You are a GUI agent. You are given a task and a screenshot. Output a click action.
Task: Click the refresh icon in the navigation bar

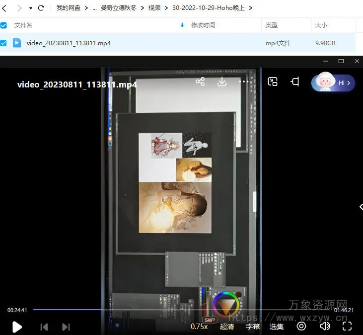tap(41, 8)
